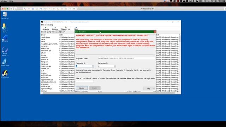Click the Analyze toolbar button
This screenshot has width=226, height=127.
(46, 28)
